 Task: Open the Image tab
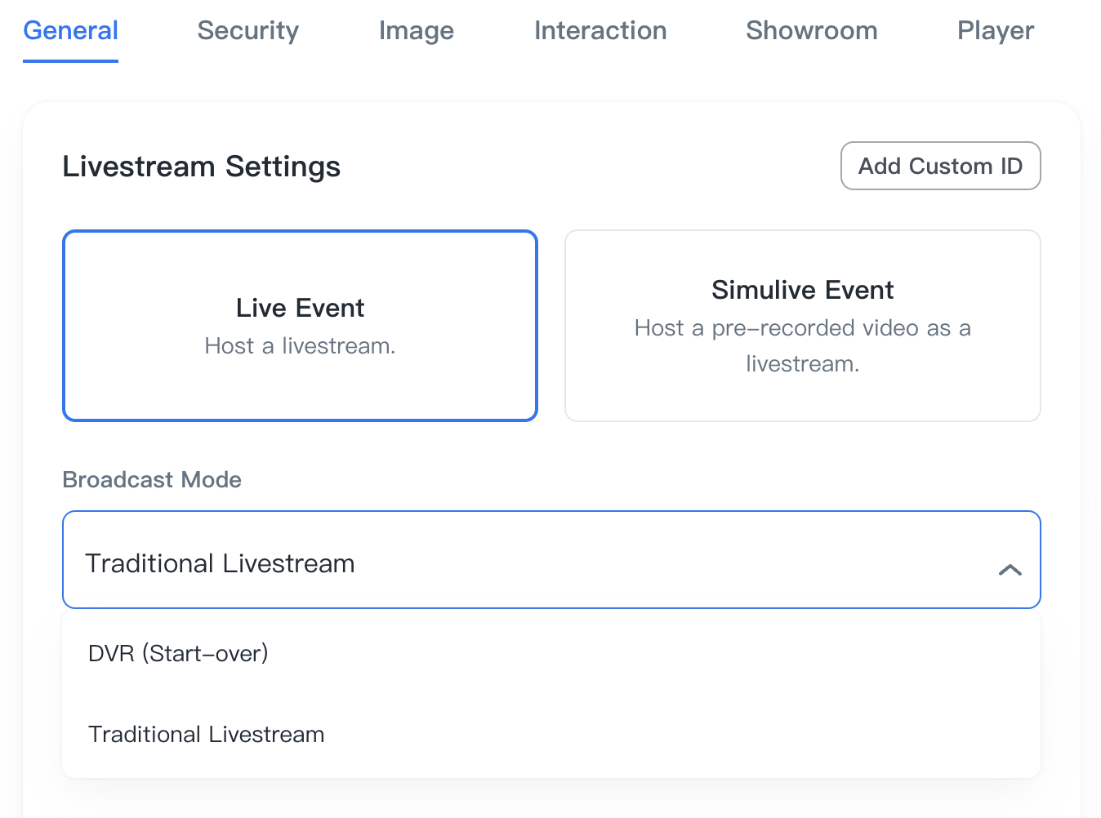point(416,31)
